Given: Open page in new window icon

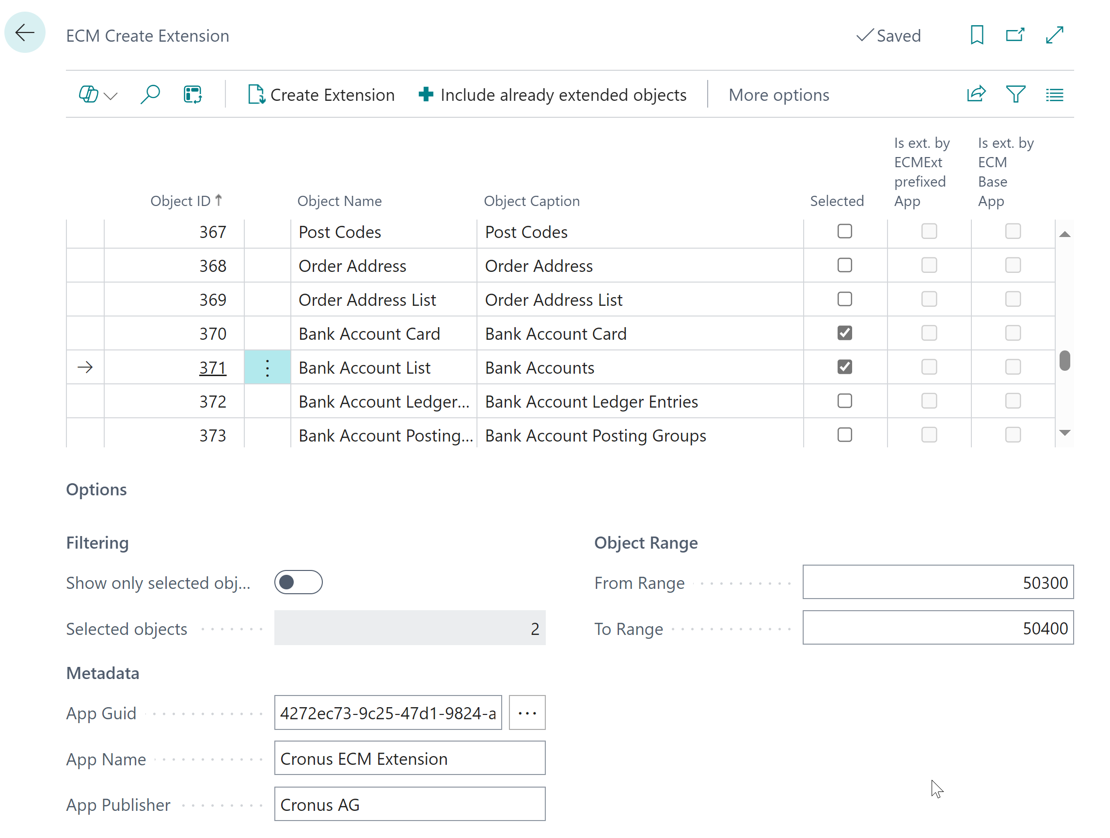Looking at the screenshot, I should [x=1015, y=35].
